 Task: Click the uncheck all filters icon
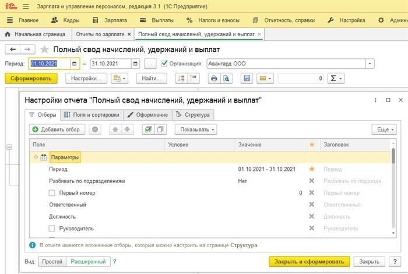(x=160, y=129)
